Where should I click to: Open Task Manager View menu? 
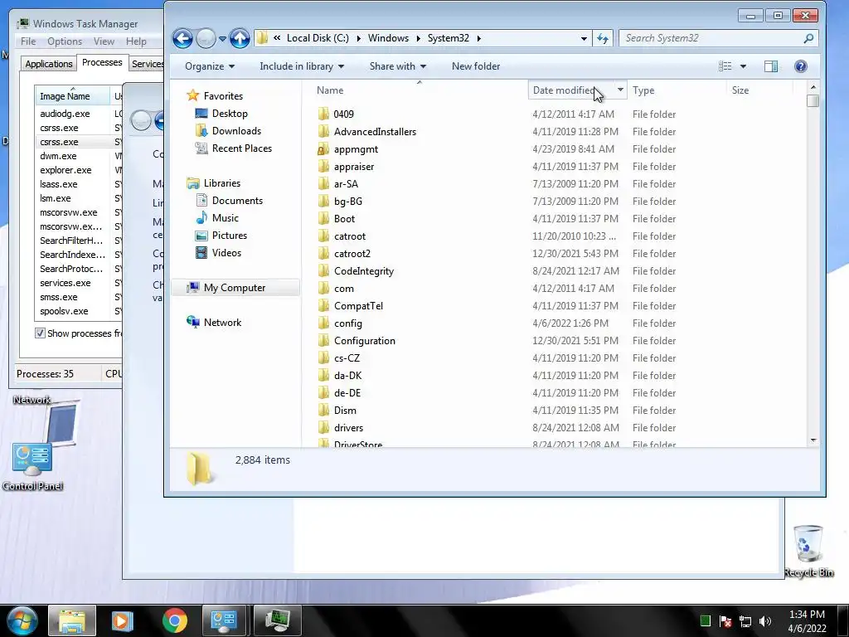click(x=104, y=41)
